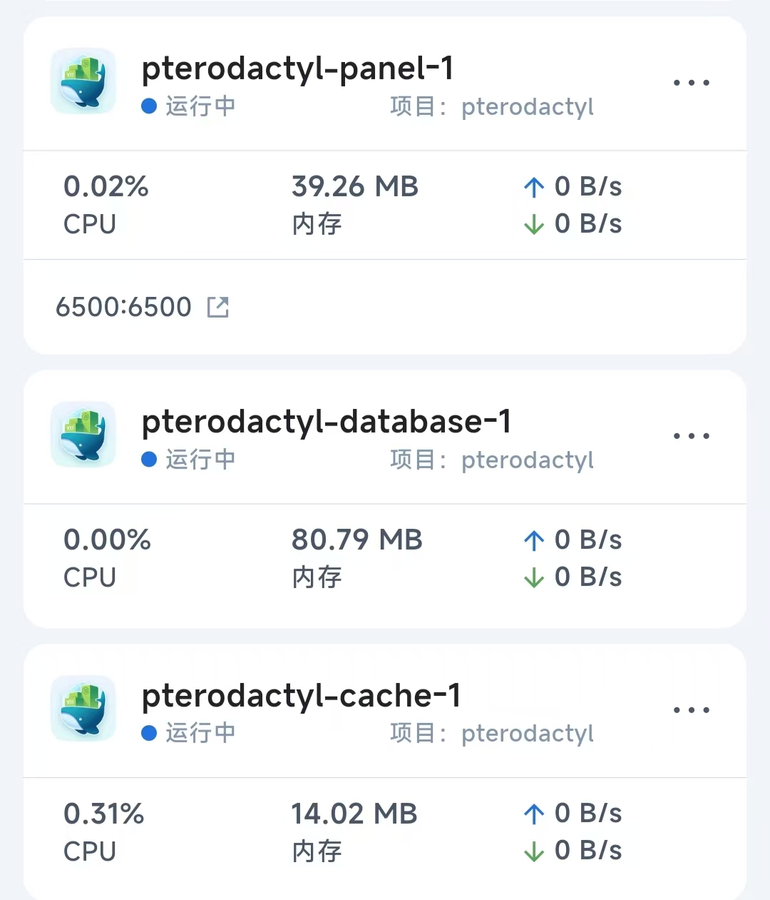Open the pterodactyl-database-1 three-dot menu

click(x=692, y=436)
